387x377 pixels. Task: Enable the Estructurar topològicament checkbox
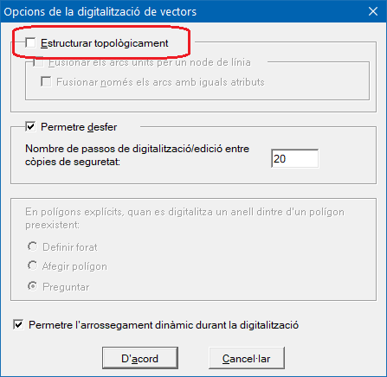(30, 42)
